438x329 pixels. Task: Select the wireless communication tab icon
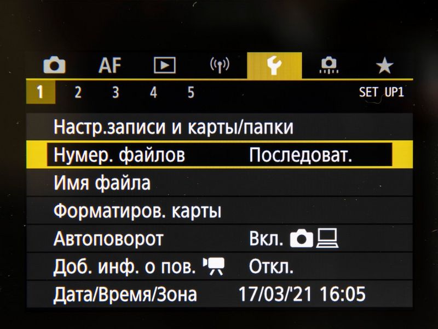[220, 65]
